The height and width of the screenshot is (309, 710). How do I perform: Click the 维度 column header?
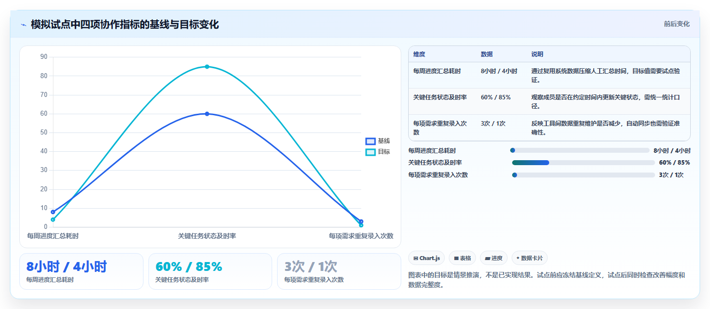[x=419, y=54]
